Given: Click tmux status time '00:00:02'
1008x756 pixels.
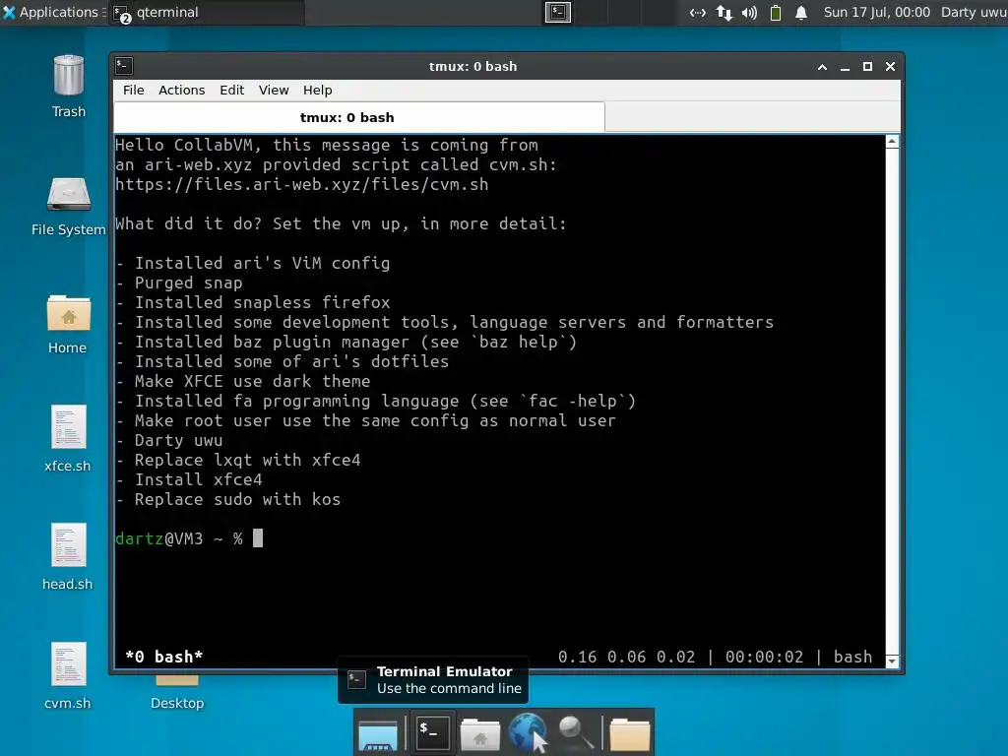Looking at the screenshot, I should pyautogui.click(x=764, y=657).
